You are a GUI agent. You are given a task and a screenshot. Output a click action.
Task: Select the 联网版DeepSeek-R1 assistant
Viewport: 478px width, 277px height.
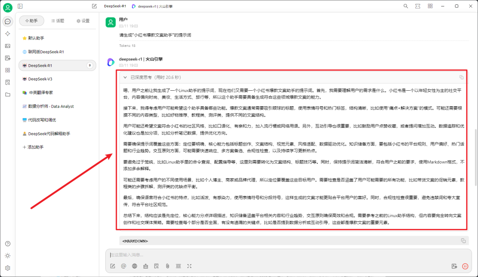tap(57, 52)
